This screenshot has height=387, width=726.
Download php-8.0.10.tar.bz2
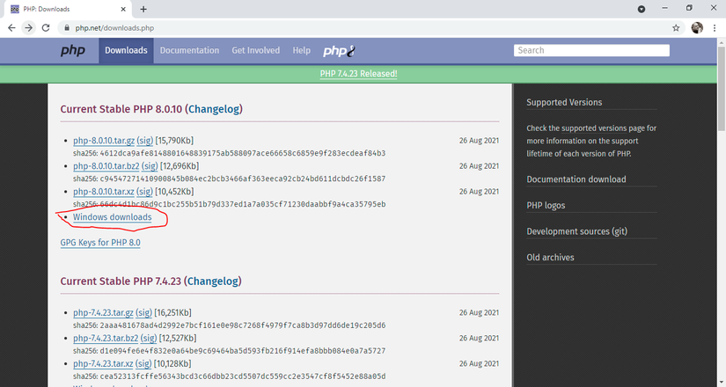[106, 165]
